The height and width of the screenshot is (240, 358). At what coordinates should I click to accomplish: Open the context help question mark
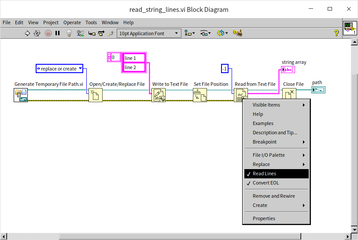[336, 33]
